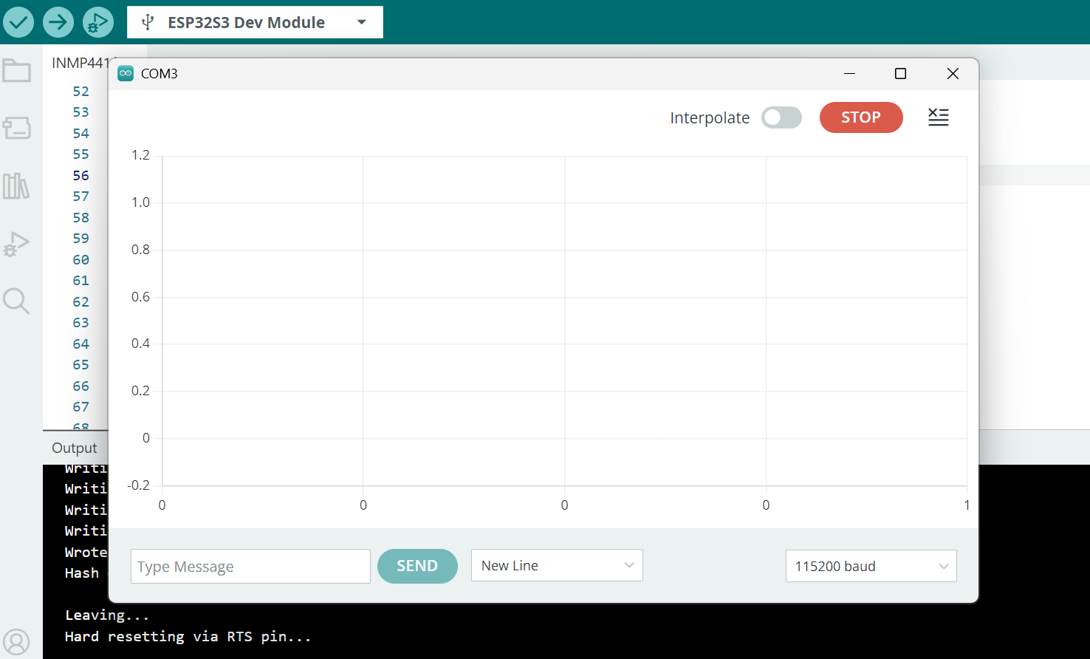This screenshot has width=1090, height=659.
Task: Open the Library Manager books icon
Action: click(16, 186)
